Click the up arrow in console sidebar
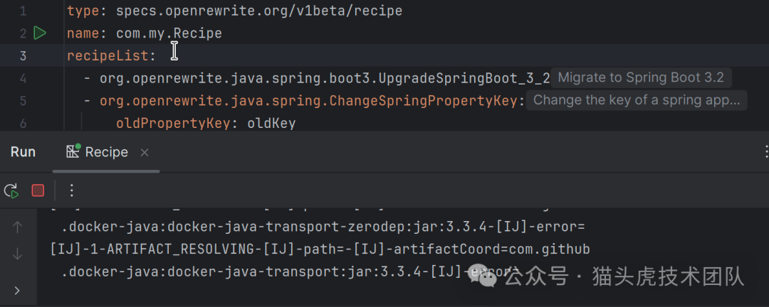The image size is (769, 307). coord(18,227)
